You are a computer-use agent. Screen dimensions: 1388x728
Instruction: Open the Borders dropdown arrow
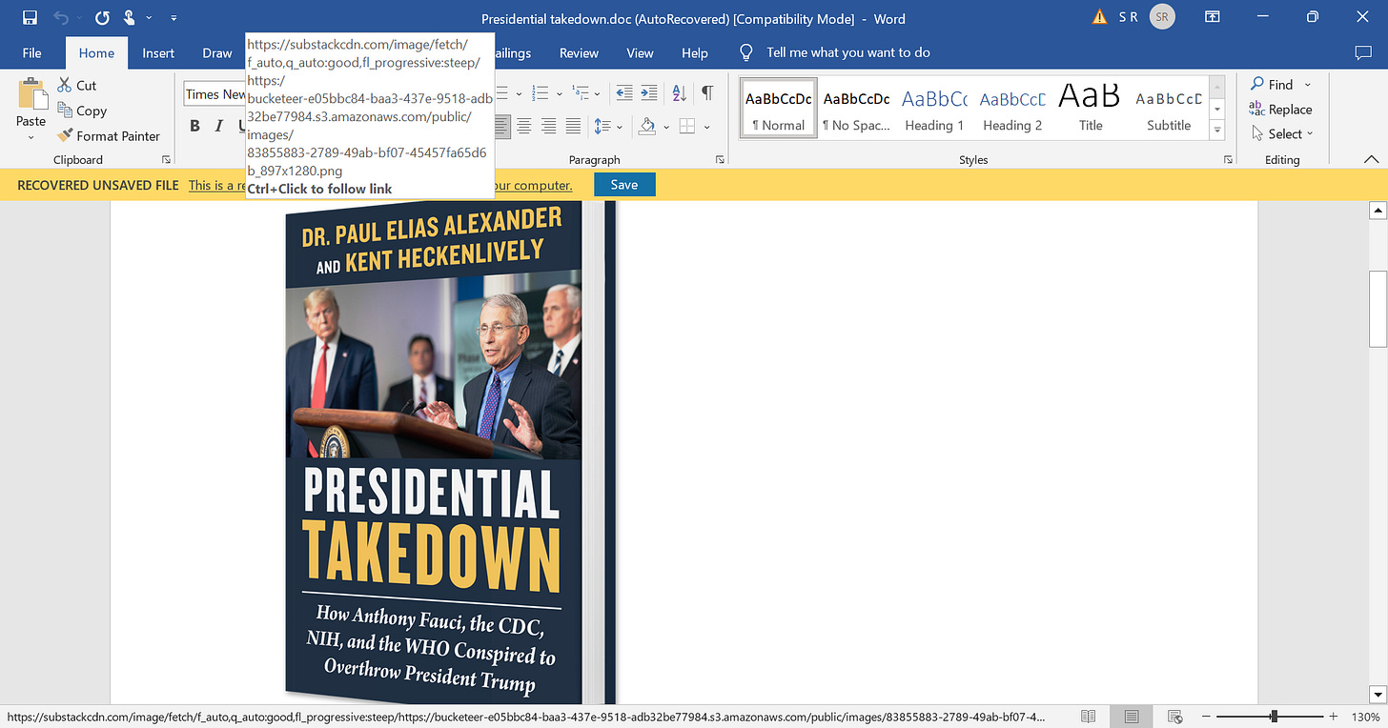706,126
